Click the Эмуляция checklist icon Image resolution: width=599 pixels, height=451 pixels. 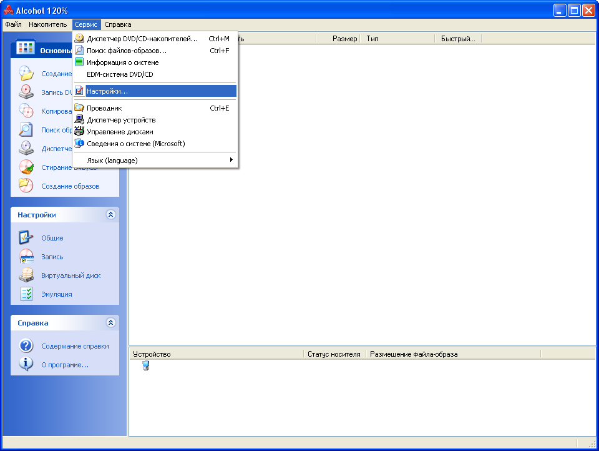26,294
